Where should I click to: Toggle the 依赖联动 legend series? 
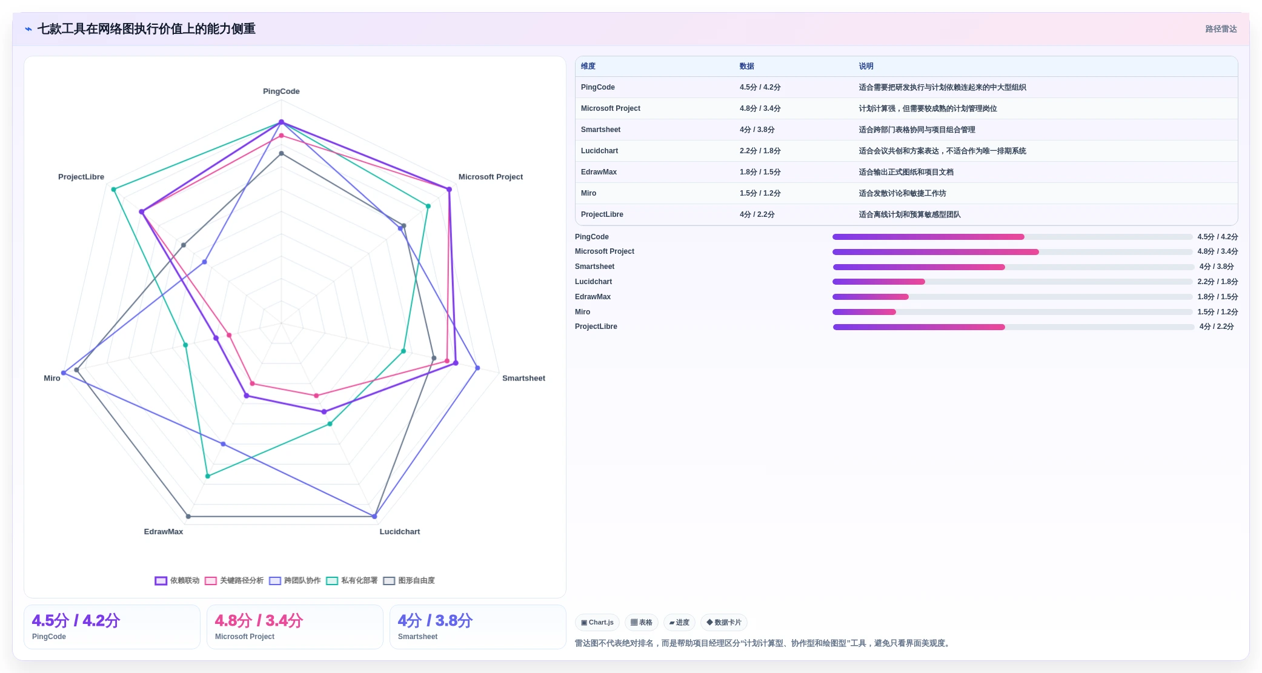(x=177, y=580)
